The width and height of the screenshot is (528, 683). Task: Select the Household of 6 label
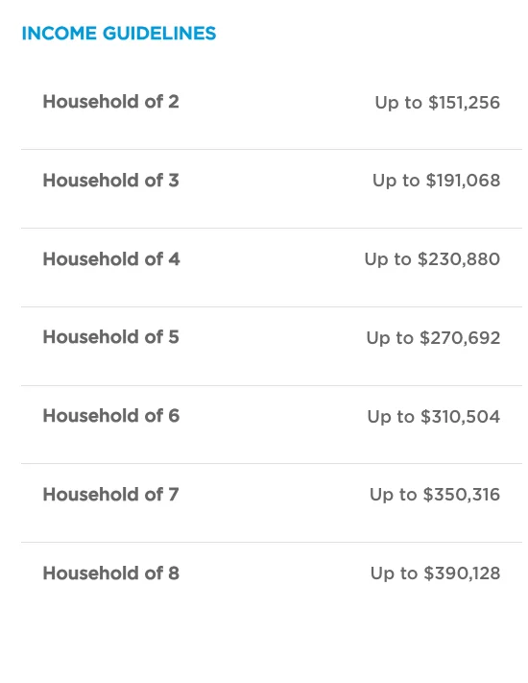point(111,416)
